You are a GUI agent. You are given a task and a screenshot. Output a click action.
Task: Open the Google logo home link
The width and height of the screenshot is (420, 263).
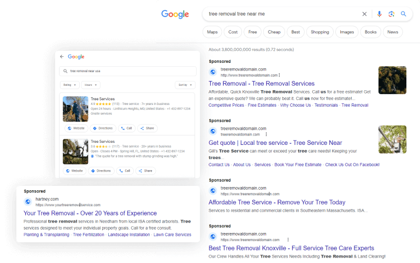pyautogui.click(x=175, y=14)
